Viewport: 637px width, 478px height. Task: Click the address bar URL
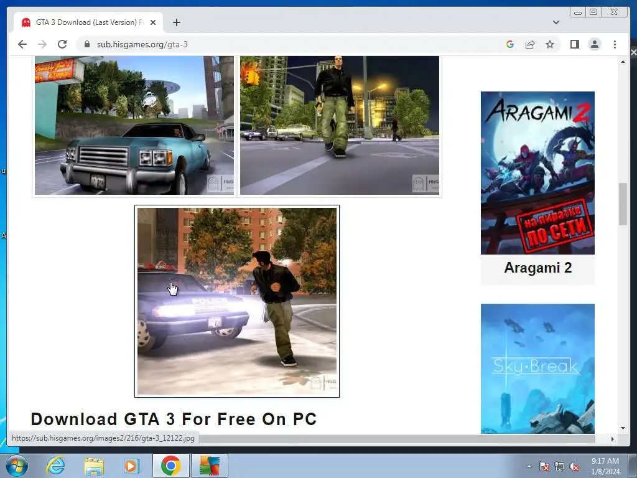[x=142, y=44]
